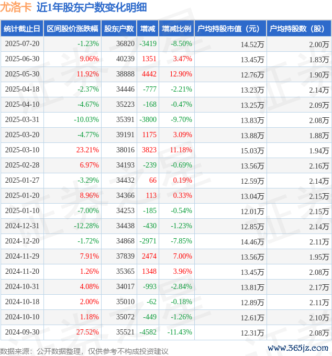Select the date cell 2024-12-20
Screen dimensions: 332x356
coord(22,241)
